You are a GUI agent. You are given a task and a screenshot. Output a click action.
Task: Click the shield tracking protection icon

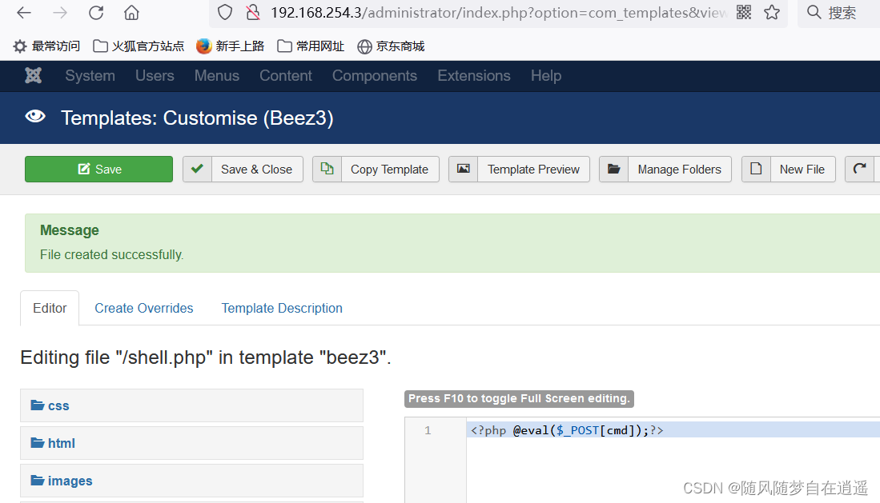(225, 12)
